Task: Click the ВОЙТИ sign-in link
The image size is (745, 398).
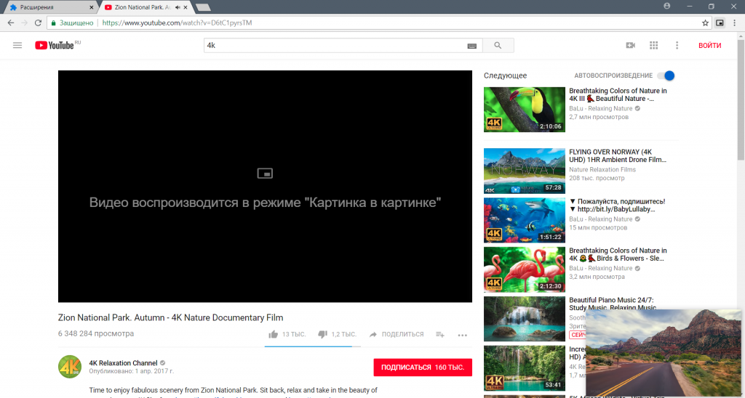Action: coord(709,45)
